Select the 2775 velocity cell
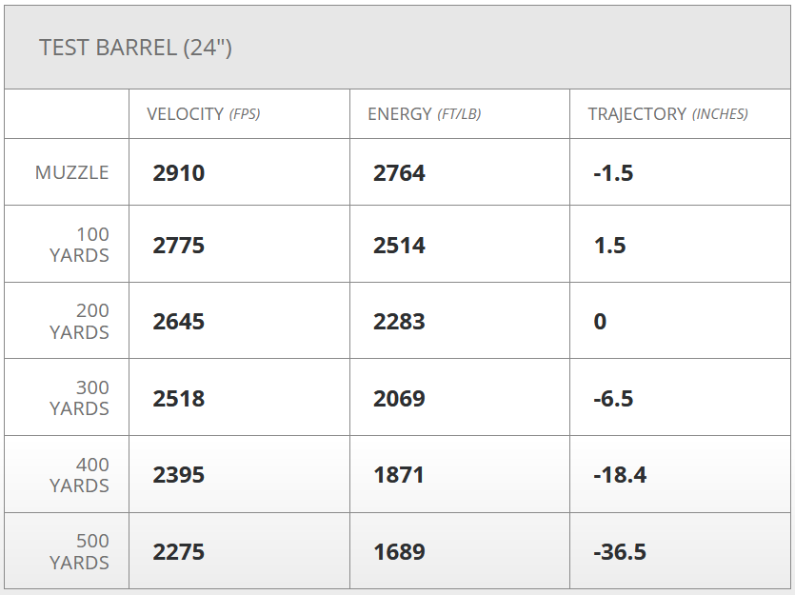 pyautogui.click(x=179, y=246)
